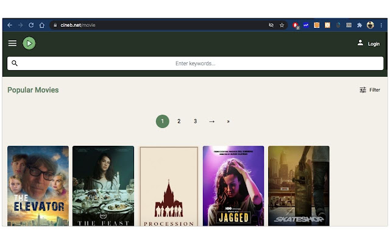Screen dimensions: 390x244
Task: Go to page 3
Action: pyautogui.click(x=195, y=121)
